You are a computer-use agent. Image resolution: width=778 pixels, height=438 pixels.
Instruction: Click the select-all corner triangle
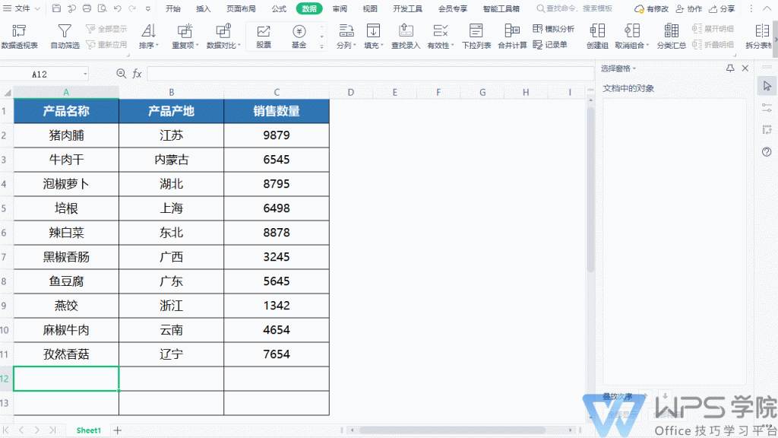pyautogui.click(x=7, y=93)
